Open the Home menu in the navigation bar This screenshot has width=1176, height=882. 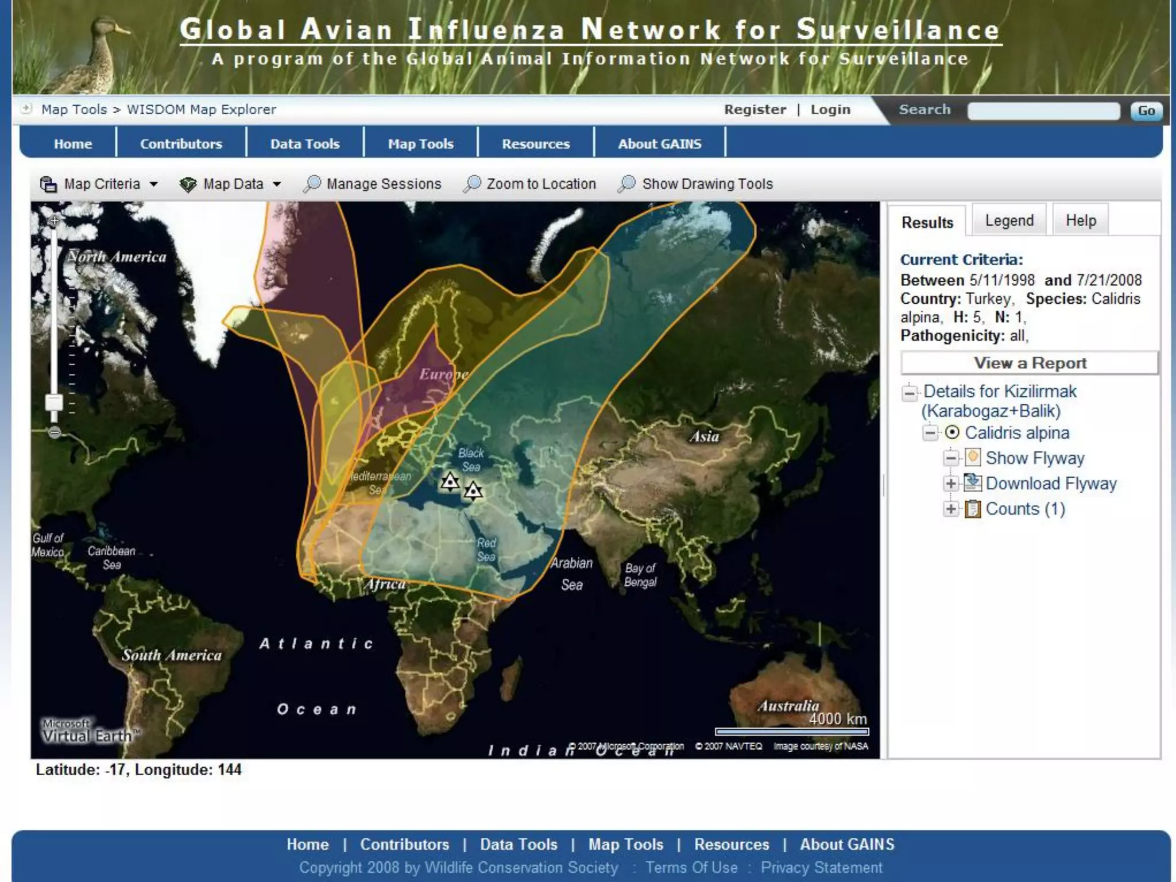73,144
